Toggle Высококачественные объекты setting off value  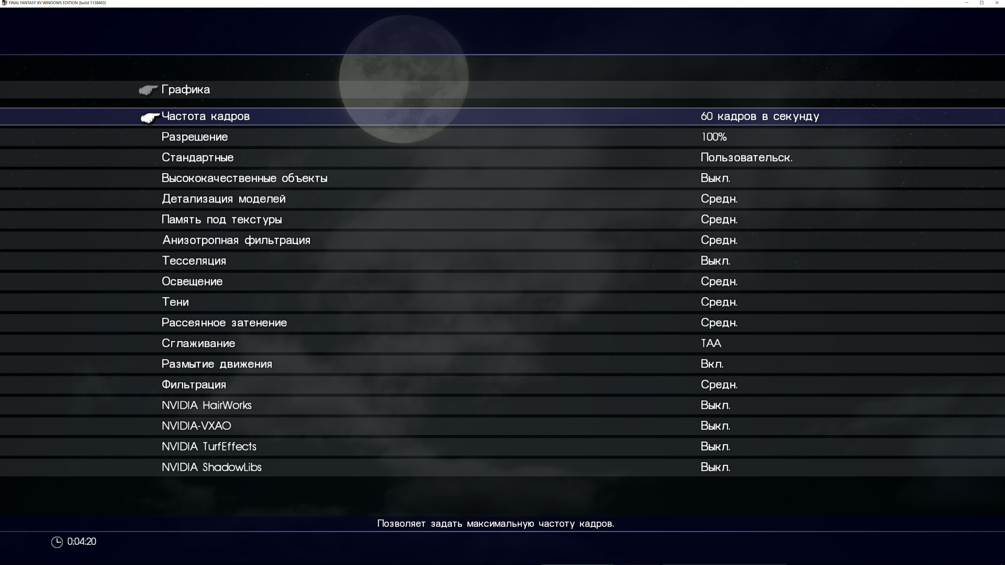[x=715, y=178]
